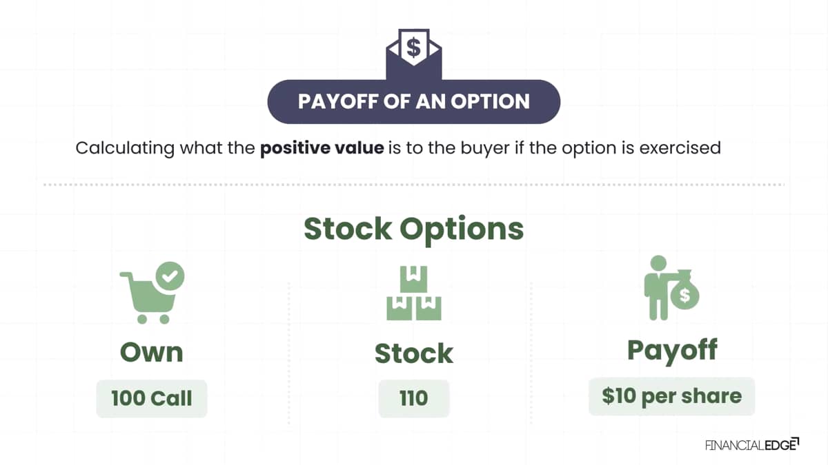Image resolution: width=828 pixels, height=465 pixels.
Task: Click the checkmark badge on the cart
Action: [x=170, y=276]
